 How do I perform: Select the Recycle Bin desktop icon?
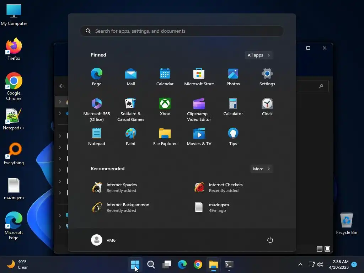[x=346, y=224]
